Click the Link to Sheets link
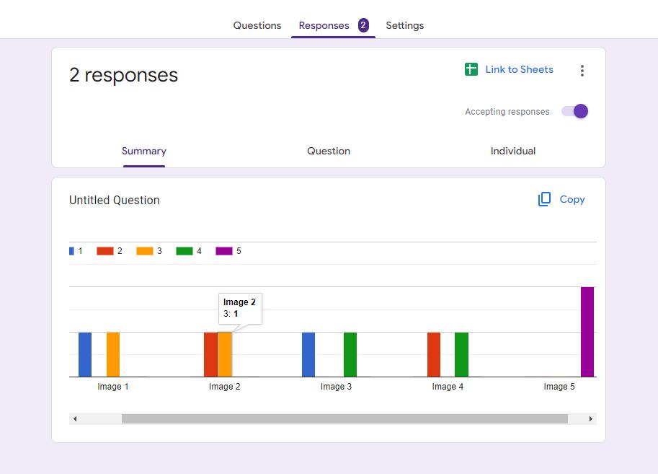 (519, 69)
